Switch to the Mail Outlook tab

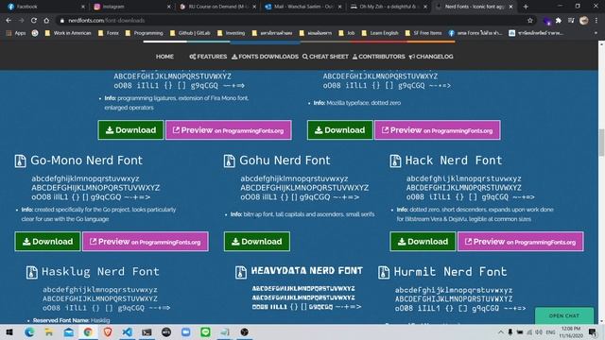click(x=303, y=7)
